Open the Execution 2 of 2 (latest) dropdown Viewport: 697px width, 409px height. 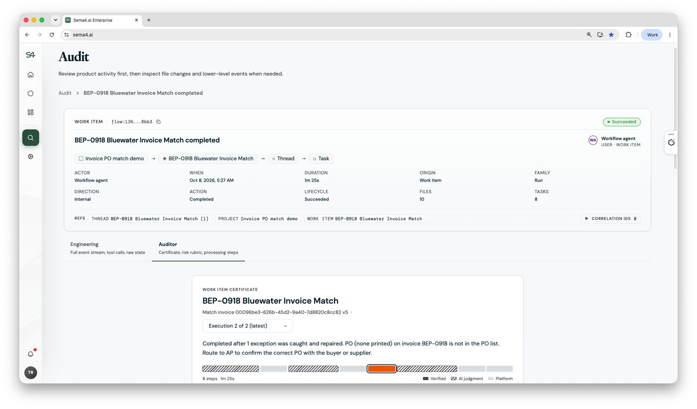pyautogui.click(x=248, y=326)
